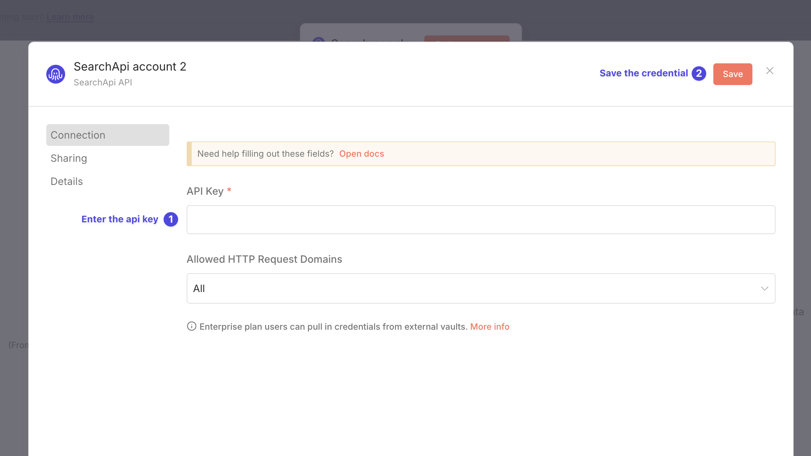The image size is (811, 456).
Task: Open More info about external vaults
Action: (490, 327)
